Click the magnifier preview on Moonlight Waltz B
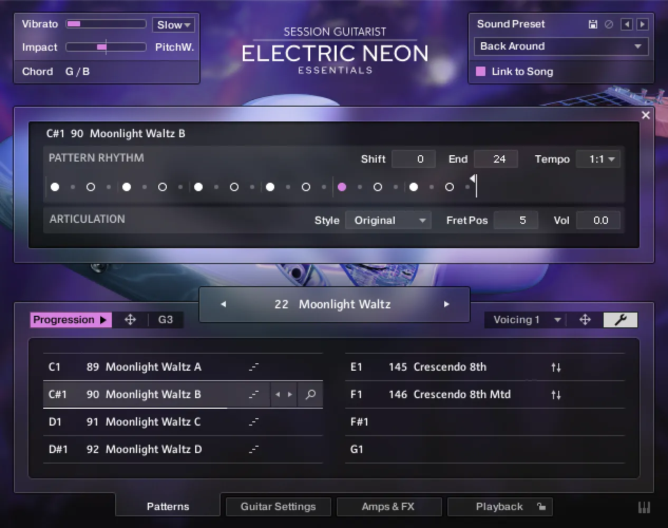Image resolution: width=668 pixels, height=528 pixels. tap(310, 394)
